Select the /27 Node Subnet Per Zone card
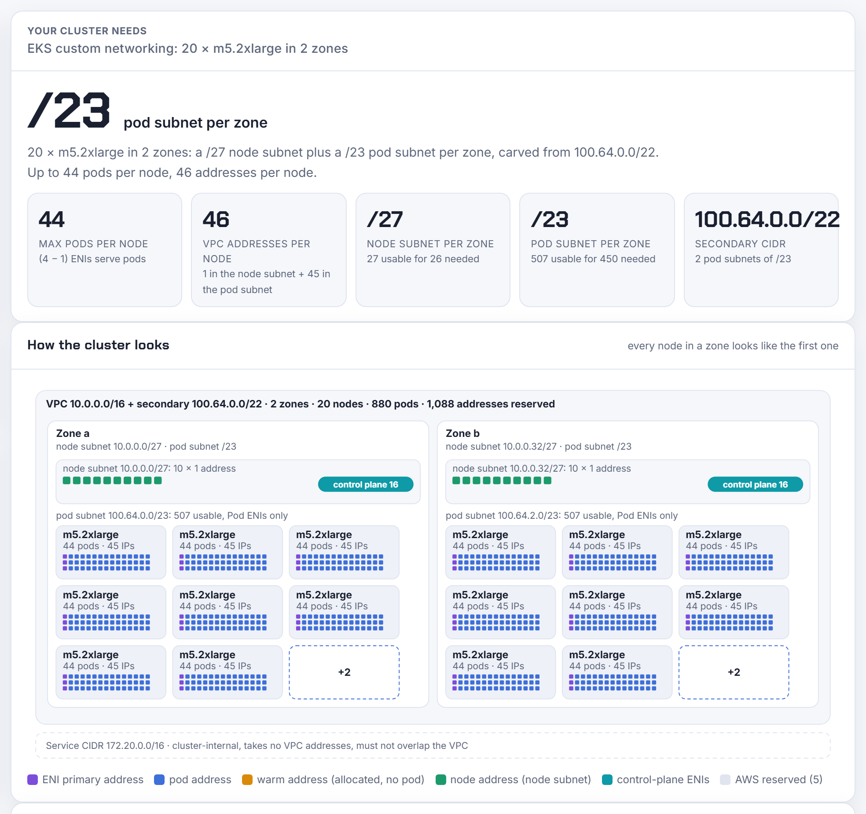Image resolution: width=866 pixels, height=814 pixels. pos(433,249)
